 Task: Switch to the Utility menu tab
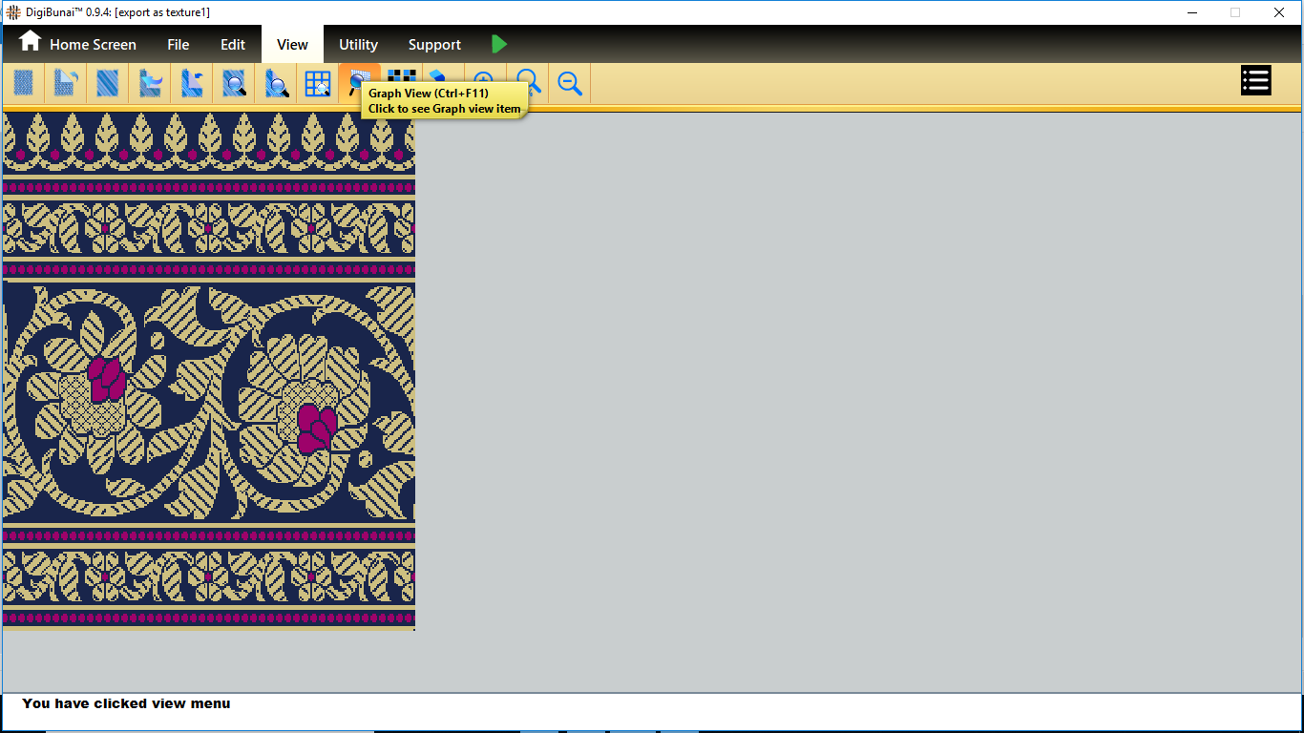pyautogui.click(x=358, y=45)
